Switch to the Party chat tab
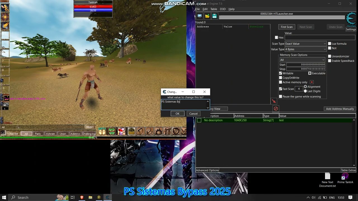358x201 pixels. [38, 134]
